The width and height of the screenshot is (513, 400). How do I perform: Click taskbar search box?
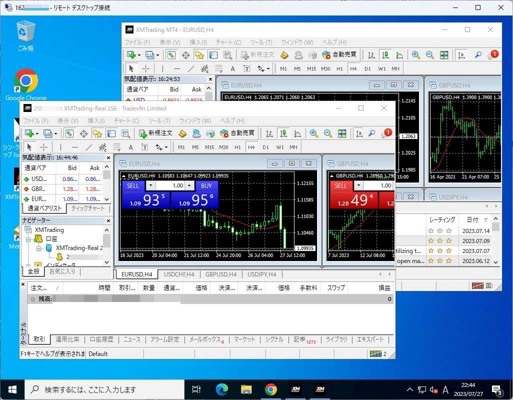point(104,389)
